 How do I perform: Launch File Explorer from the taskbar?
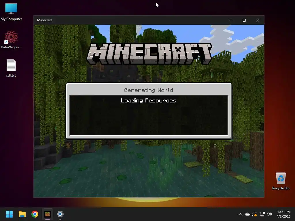22,214
